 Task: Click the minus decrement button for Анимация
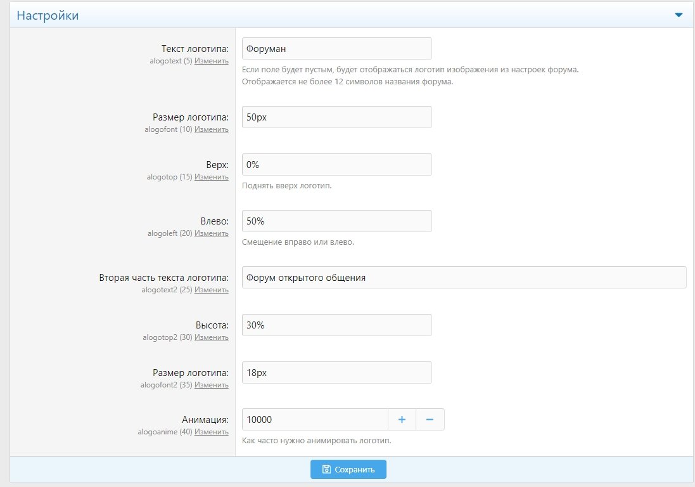(430, 419)
